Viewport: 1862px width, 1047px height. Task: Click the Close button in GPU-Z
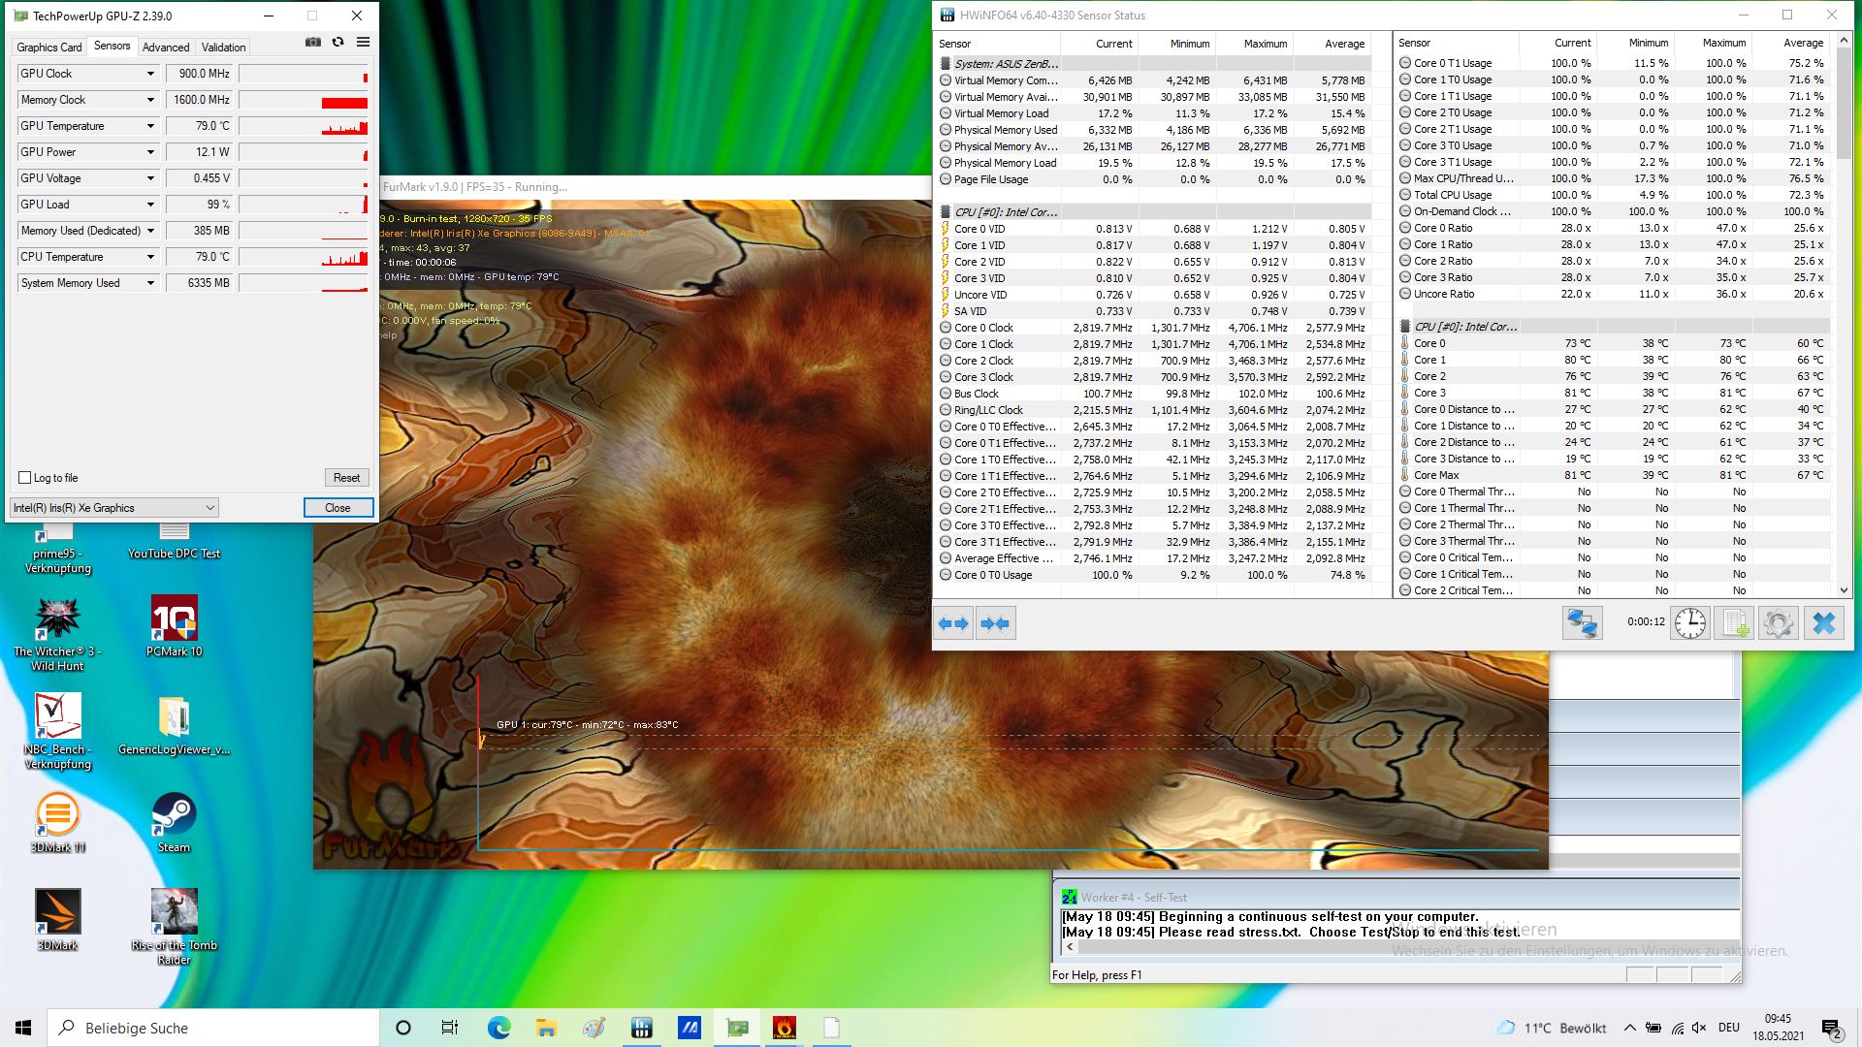[337, 508]
